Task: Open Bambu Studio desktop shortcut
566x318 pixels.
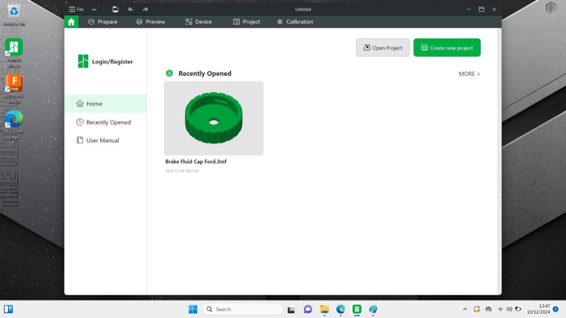Action: coord(14,53)
